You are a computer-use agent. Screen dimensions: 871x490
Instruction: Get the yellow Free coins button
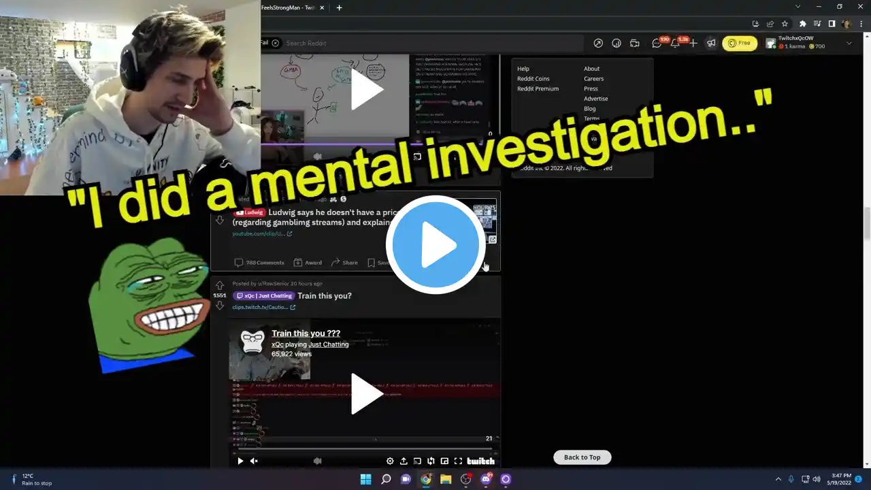pos(740,43)
